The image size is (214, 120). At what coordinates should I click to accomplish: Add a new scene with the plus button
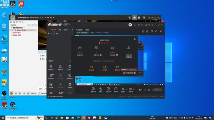pos(72,30)
